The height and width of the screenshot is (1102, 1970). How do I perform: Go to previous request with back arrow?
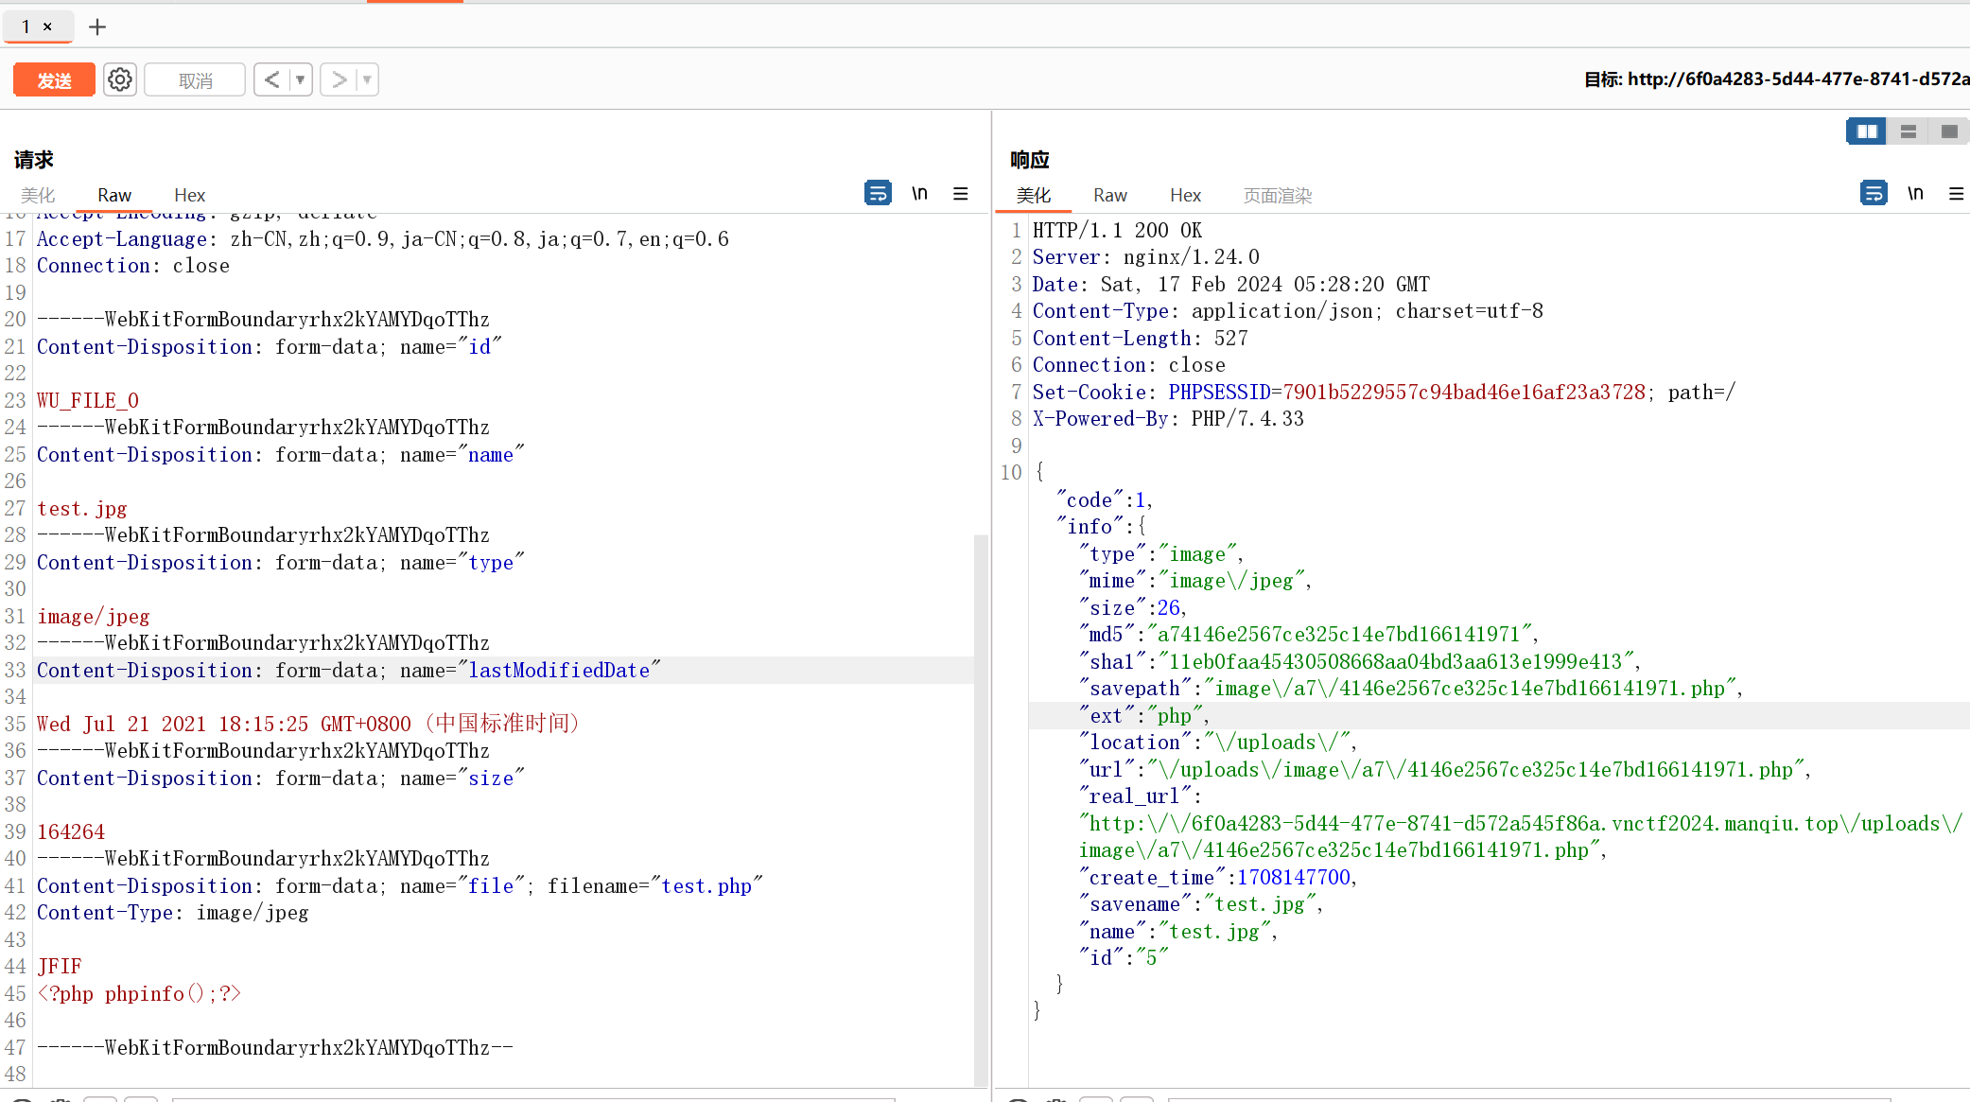pos(271,79)
